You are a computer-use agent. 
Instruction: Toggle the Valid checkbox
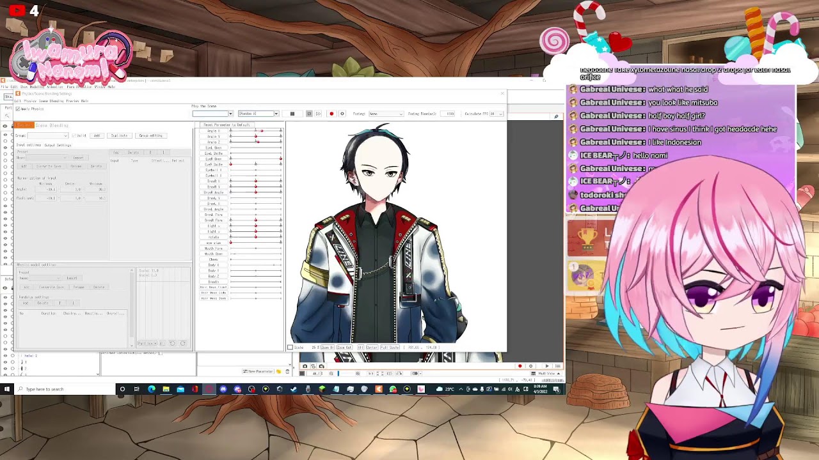click(74, 135)
